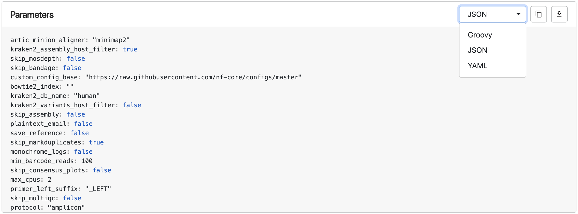Click the kraken2_assembly_host_filter true value
Image resolution: width=578 pixels, height=214 pixels.
tap(130, 49)
